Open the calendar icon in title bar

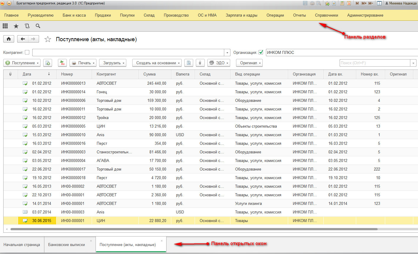pyautogui.click(x=349, y=3)
